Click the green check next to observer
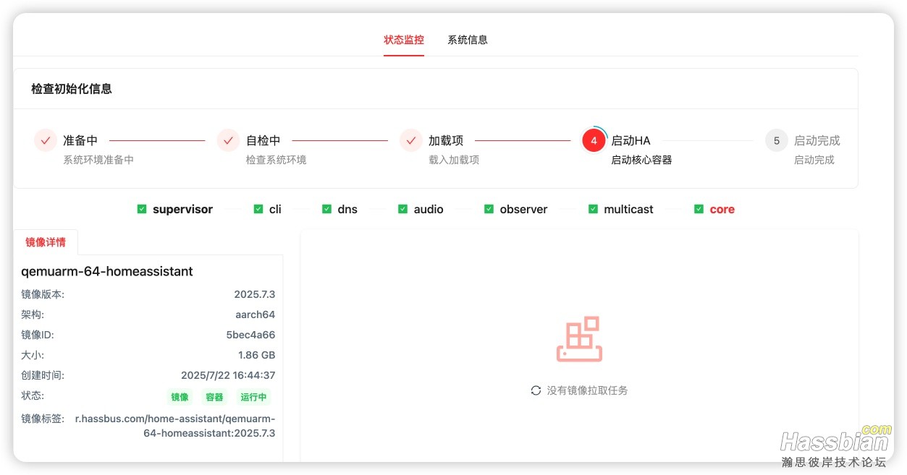The height and width of the screenshot is (475, 907). click(489, 209)
